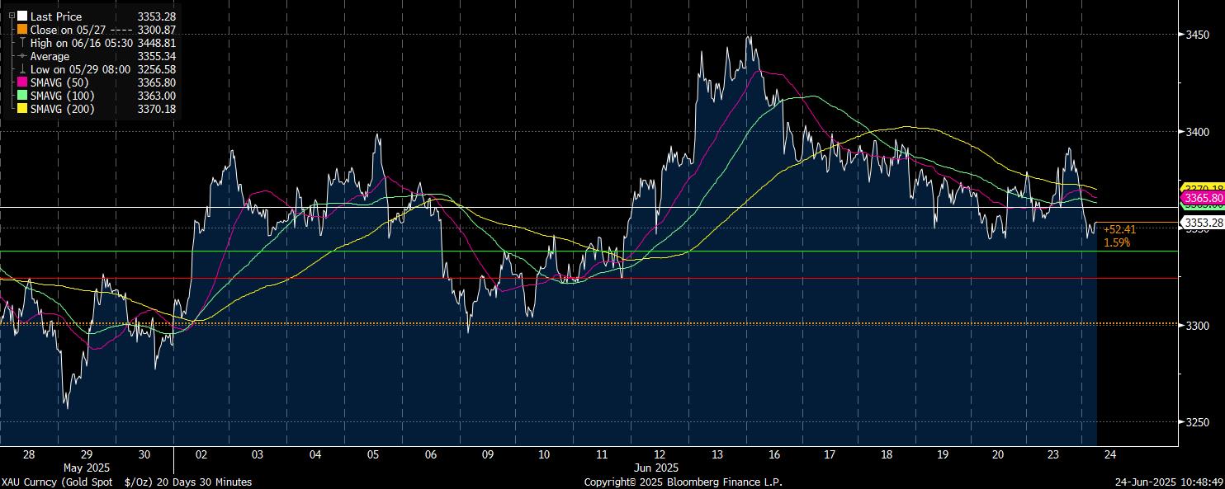Click the yellow SMAVG (200) legend swatch

(22, 109)
